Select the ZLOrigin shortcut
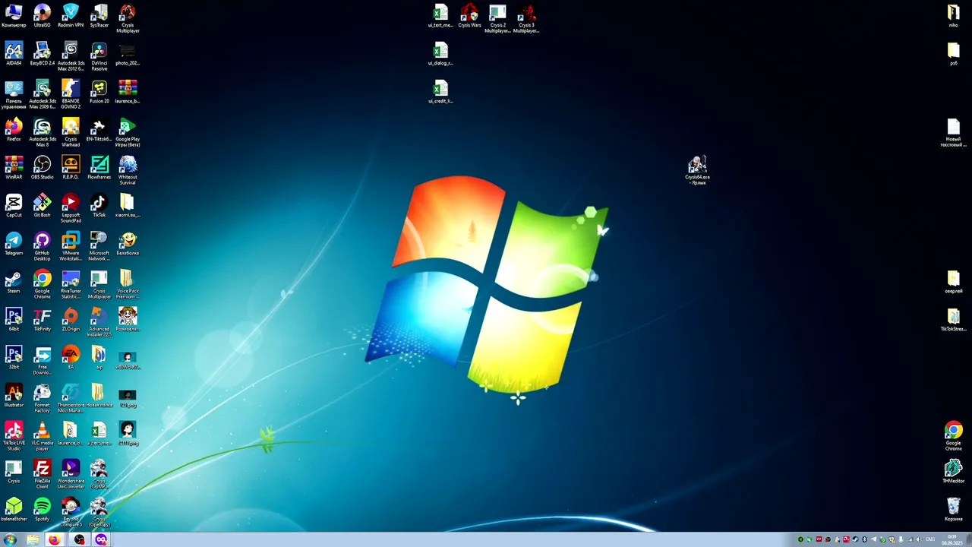 (x=71, y=320)
